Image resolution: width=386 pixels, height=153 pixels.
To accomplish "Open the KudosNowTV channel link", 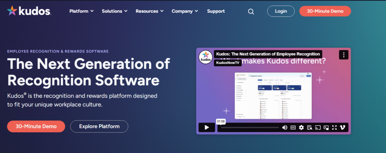I will (228, 63).
